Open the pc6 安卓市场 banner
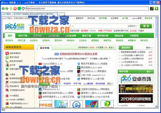The image size is (161, 113). pyautogui.click(x=136, y=79)
